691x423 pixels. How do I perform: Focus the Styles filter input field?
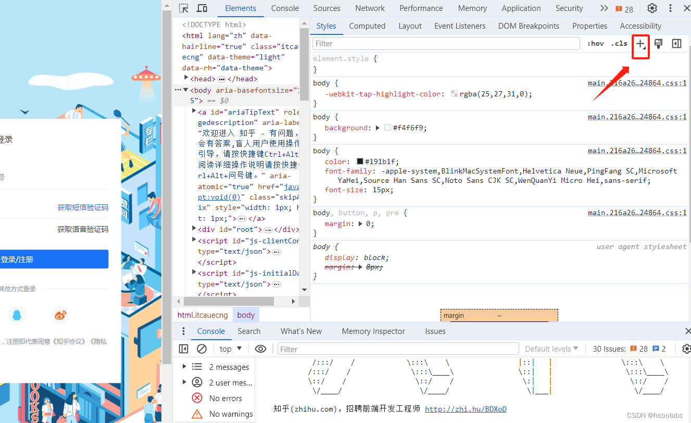point(446,44)
